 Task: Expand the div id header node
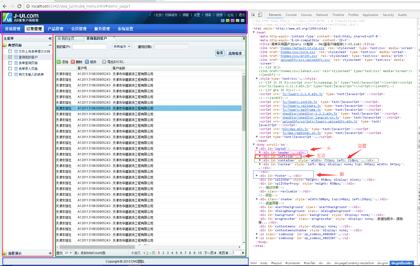coord(260,152)
